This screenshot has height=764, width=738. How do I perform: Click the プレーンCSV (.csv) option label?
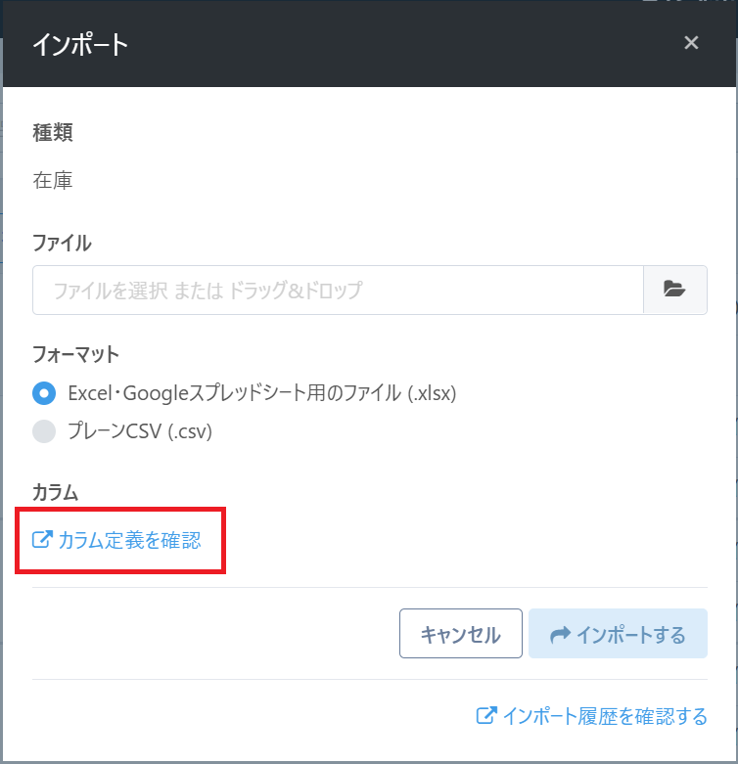[140, 431]
